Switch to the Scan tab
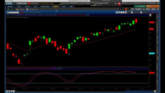Screen dimensions: 165x93 tap(35, 6)
